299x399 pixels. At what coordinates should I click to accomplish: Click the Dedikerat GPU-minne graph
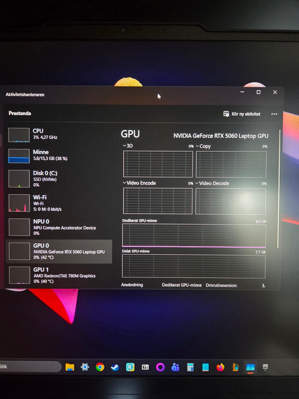(x=194, y=235)
